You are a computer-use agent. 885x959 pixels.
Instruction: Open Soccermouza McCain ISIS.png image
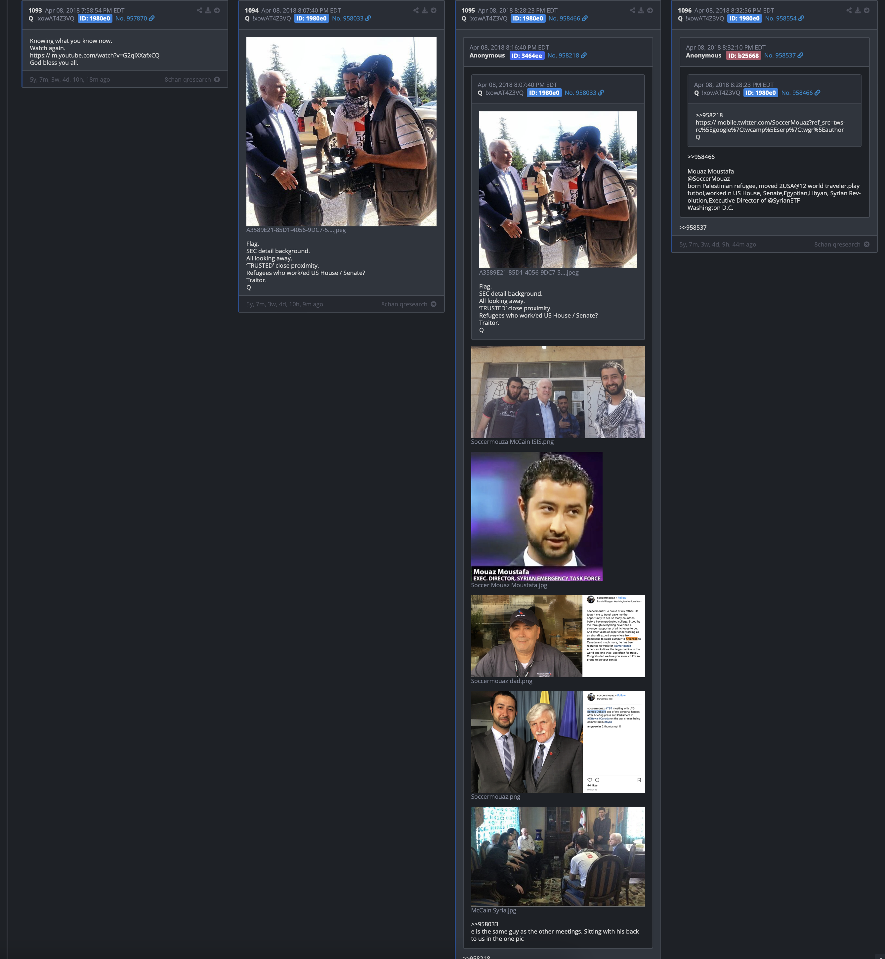click(x=558, y=392)
